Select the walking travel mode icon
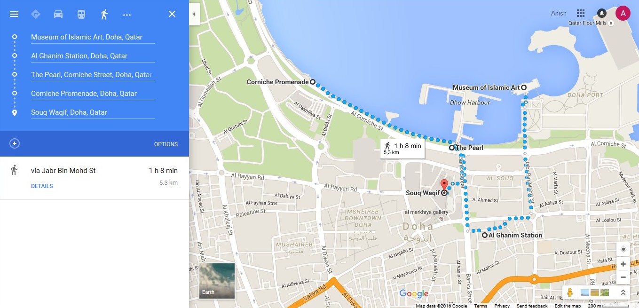Image resolution: width=639 pixels, height=308 pixels. point(104,14)
